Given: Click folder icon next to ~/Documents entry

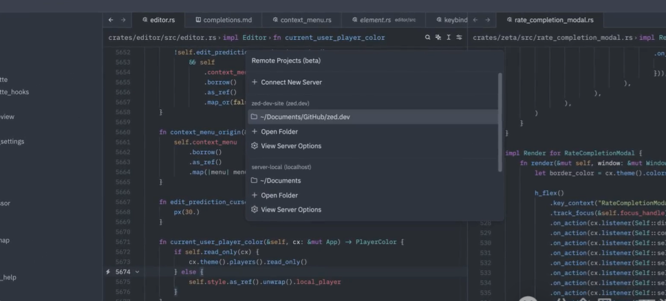Looking at the screenshot, I should pyautogui.click(x=254, y=181).
